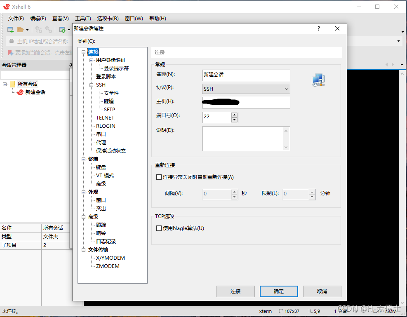Open the folder icon dropdown arrow
Image resolution: width=407 pixels, height=317 pixels.
pos(27,30)
